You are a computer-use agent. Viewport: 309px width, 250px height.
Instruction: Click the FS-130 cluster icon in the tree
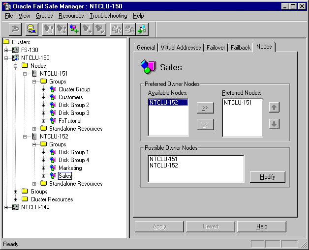click(15, 50)
